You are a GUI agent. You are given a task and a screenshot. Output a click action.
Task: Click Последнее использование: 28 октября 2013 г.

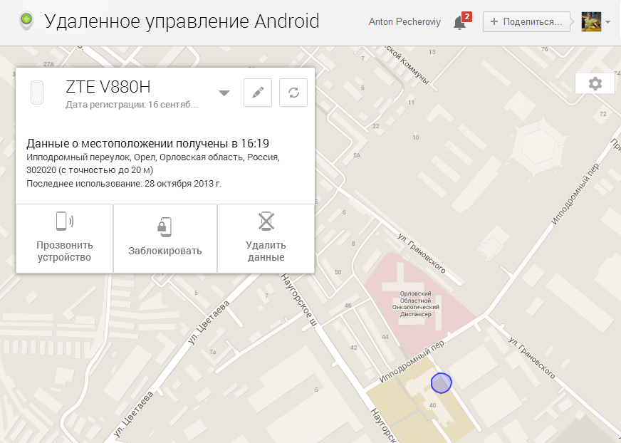[x=124, y=184]
